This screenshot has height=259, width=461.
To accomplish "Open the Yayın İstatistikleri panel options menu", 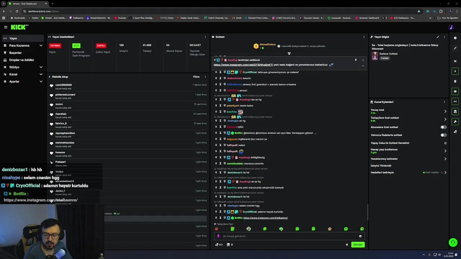I will click(x=205, y=37).
